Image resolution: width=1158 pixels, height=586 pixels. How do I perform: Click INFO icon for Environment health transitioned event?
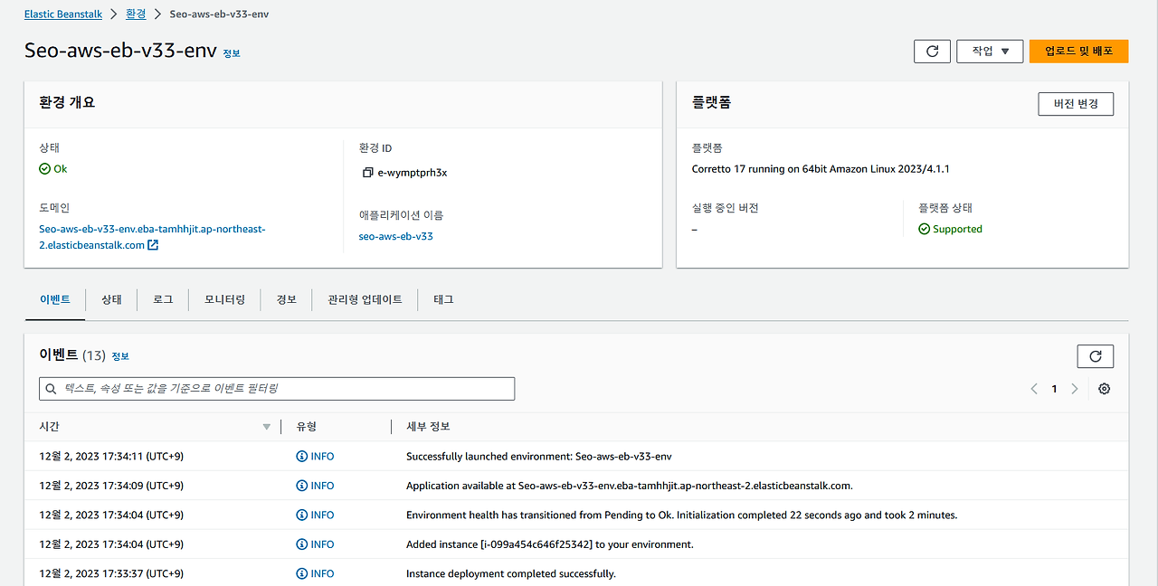coord(301,515)
